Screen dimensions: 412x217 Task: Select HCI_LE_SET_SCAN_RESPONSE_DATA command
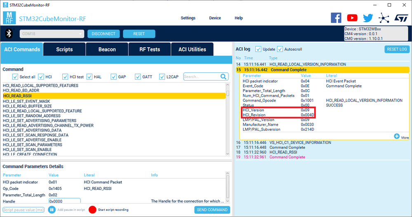pos(35,135)
